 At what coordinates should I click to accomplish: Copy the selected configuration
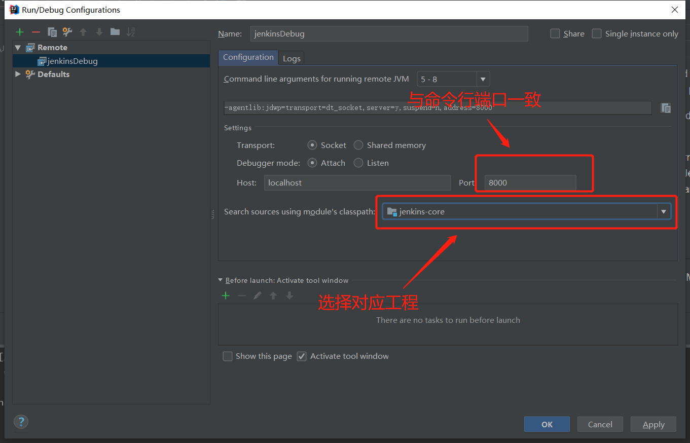(x=52, y=32)
